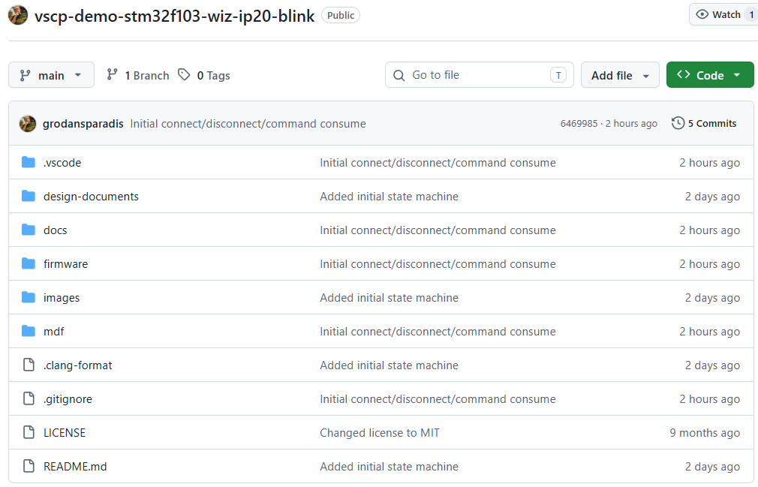The image size is (758, 487).
Task: Click the .vscode folder icon
Action: [x=29, y=162]
